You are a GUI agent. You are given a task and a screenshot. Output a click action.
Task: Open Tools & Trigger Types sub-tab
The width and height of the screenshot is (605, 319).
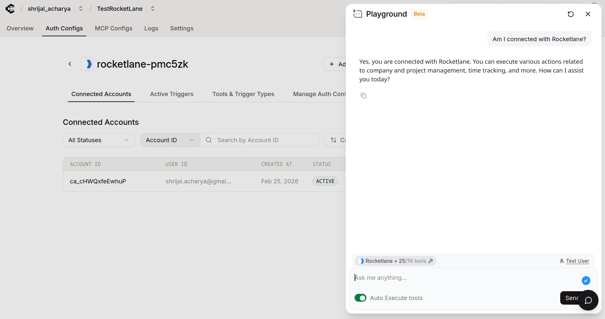pos(243,94)
